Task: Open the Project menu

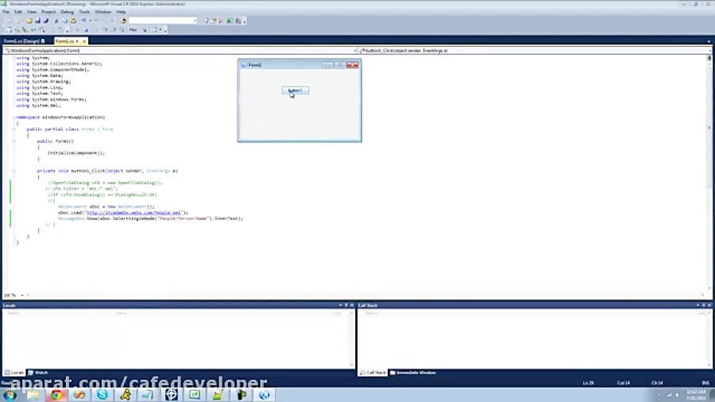Action: [x=48, y=12]
